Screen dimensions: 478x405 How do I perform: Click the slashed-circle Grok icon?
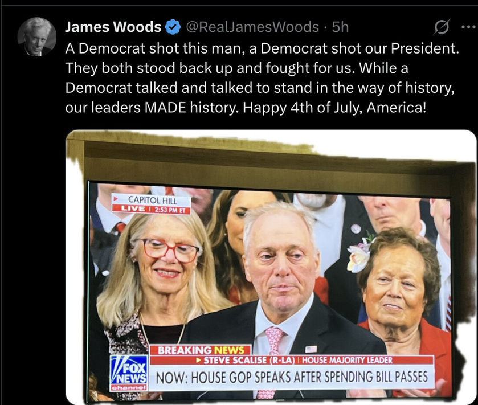(442, 27)
